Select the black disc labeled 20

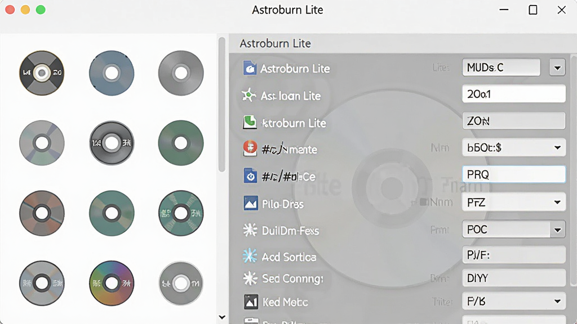click(42, 73)
